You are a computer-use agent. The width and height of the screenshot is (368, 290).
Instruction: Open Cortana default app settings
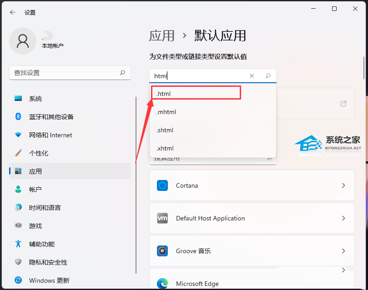(x=252, y=185)
